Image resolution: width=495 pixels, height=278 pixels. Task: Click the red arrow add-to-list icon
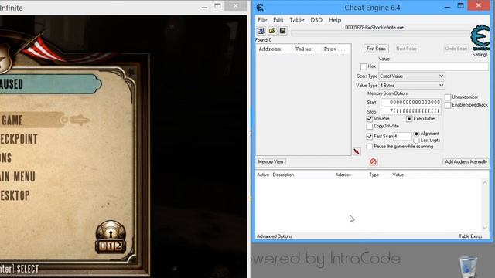[x=357, y=151]
